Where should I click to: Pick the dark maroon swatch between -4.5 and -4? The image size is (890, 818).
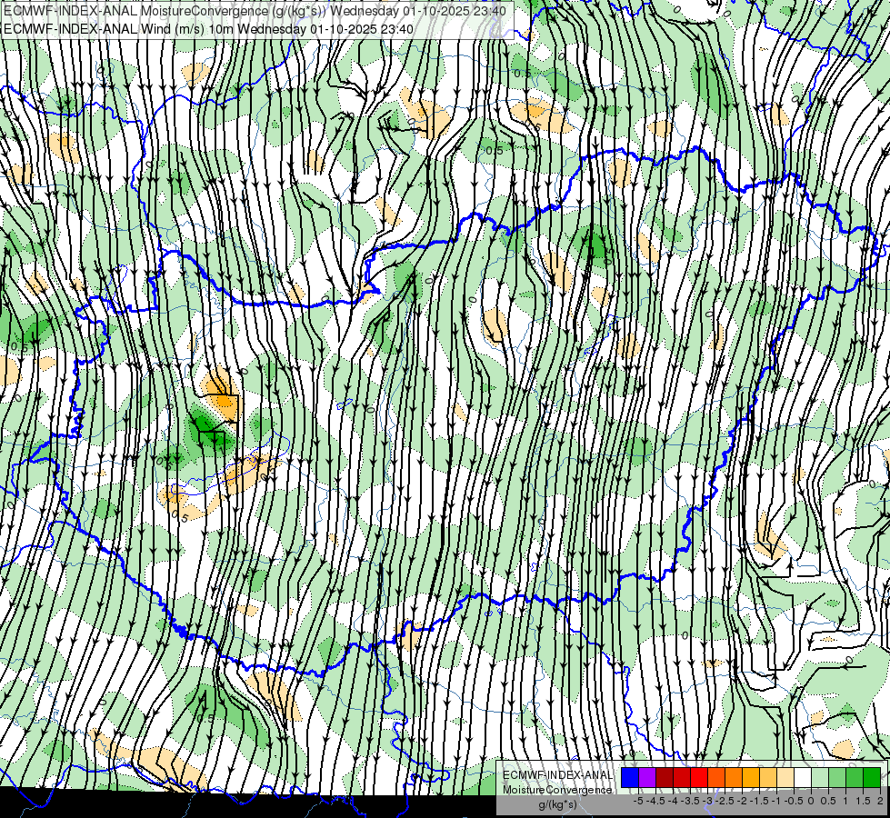pos(665,777)
